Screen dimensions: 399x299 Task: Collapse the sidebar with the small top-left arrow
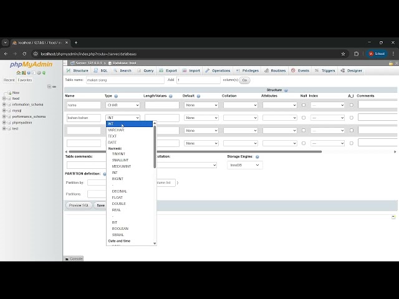[x=65, y=63]
